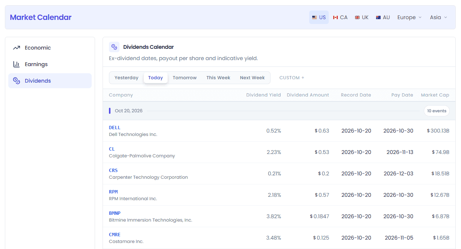Open the DELL ticker link
The width and height of the screenshot is (461, 249).
tap(115, 128)
